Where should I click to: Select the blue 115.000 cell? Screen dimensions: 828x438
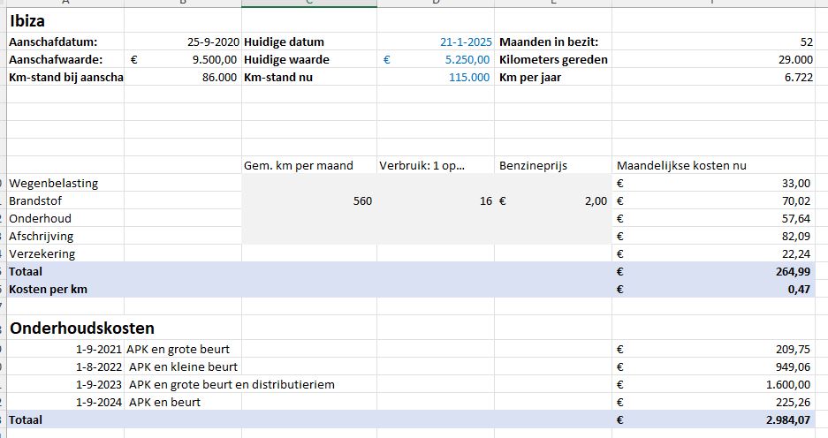point(436,77)
